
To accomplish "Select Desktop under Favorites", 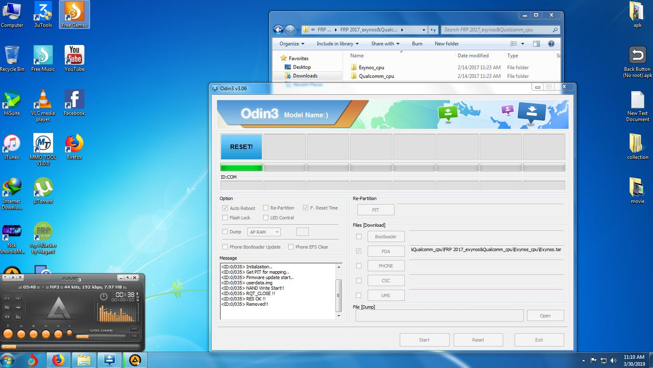I will 302,67.
